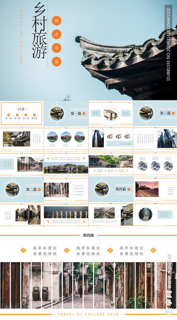The image size is (177, 320).
Task: Click the 第二篇 label under number 2
Action: point(17,118)
